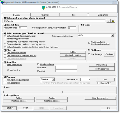Viewport: 120px width, 113px height.
Task: Click Creditori in sospeso button
Action: point(52,101)
